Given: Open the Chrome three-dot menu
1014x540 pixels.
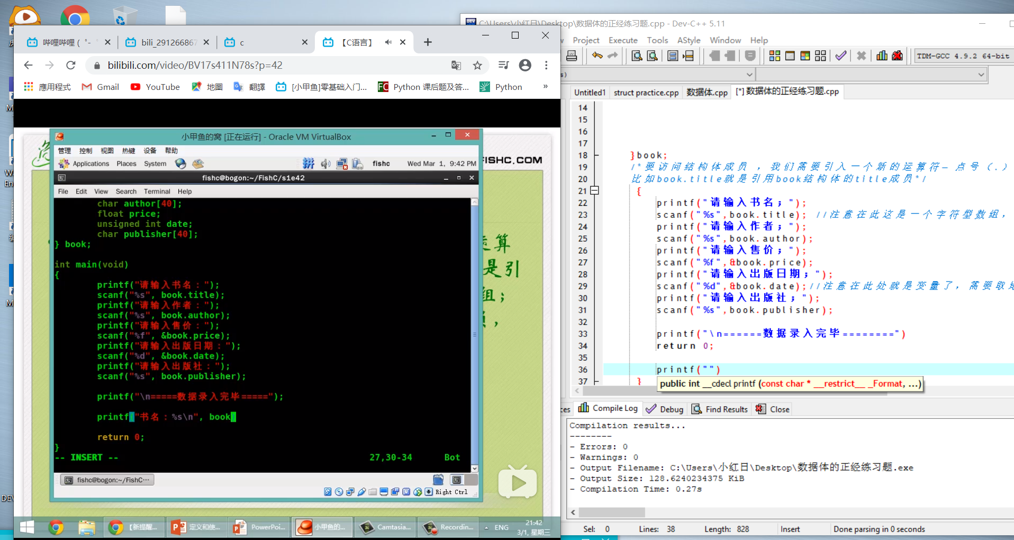Looking at the screenshot, I should 546,65.
